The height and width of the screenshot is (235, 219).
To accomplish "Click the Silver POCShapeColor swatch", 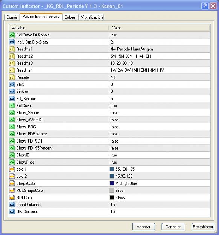I will coord(112,190).
